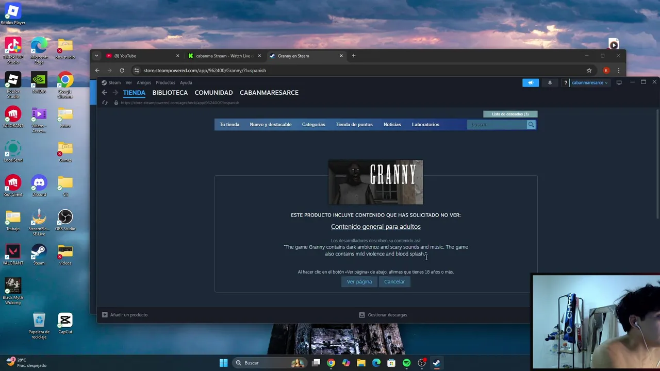Open Laboratorios in store nav
The height and width of the screenshot is (371, 660).
tap(425, 125)
